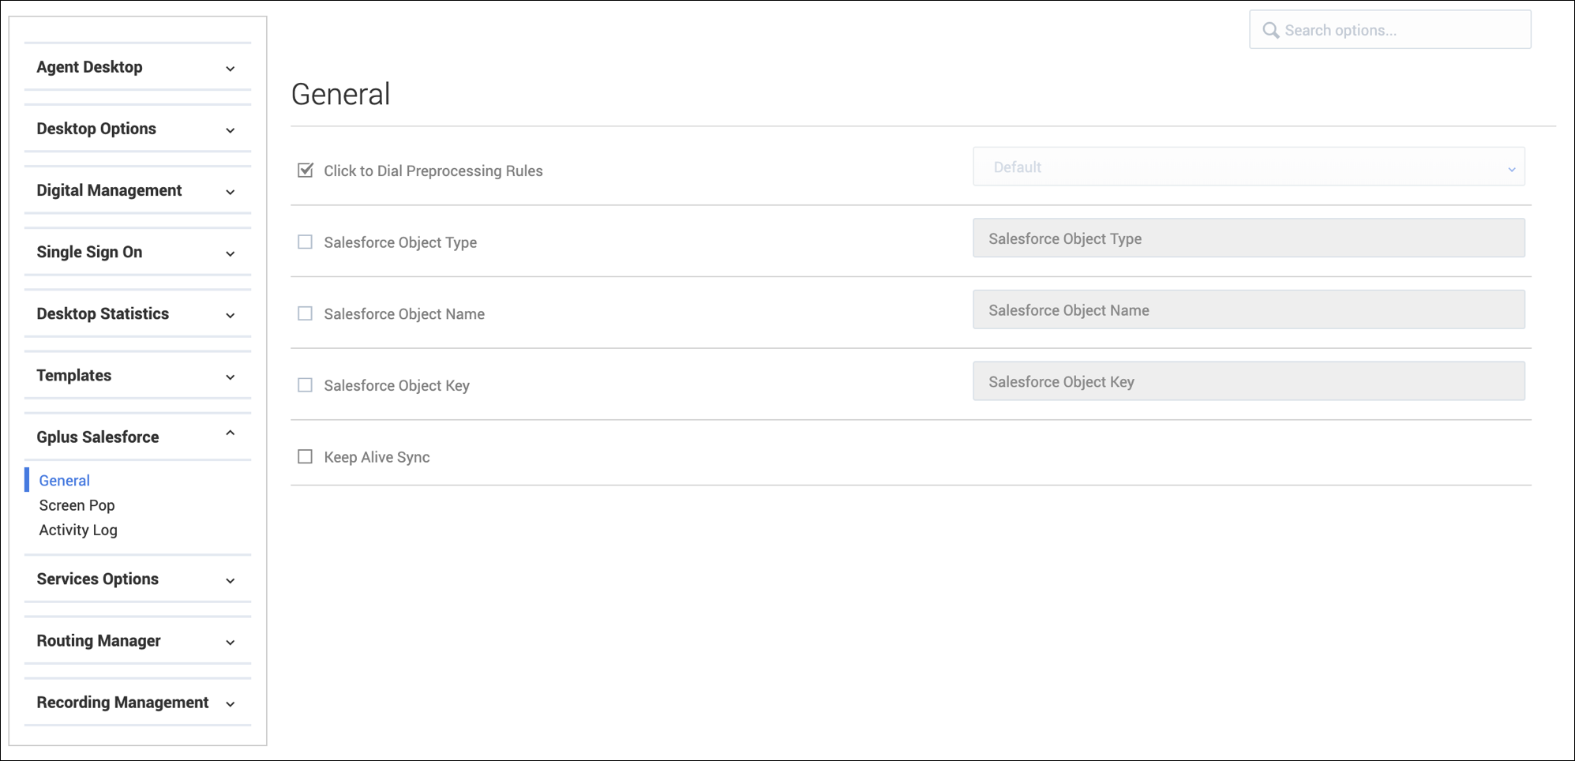Check the Salesforce Object Name option
This screenshot has height=761, width=1575.
[306, 313]
